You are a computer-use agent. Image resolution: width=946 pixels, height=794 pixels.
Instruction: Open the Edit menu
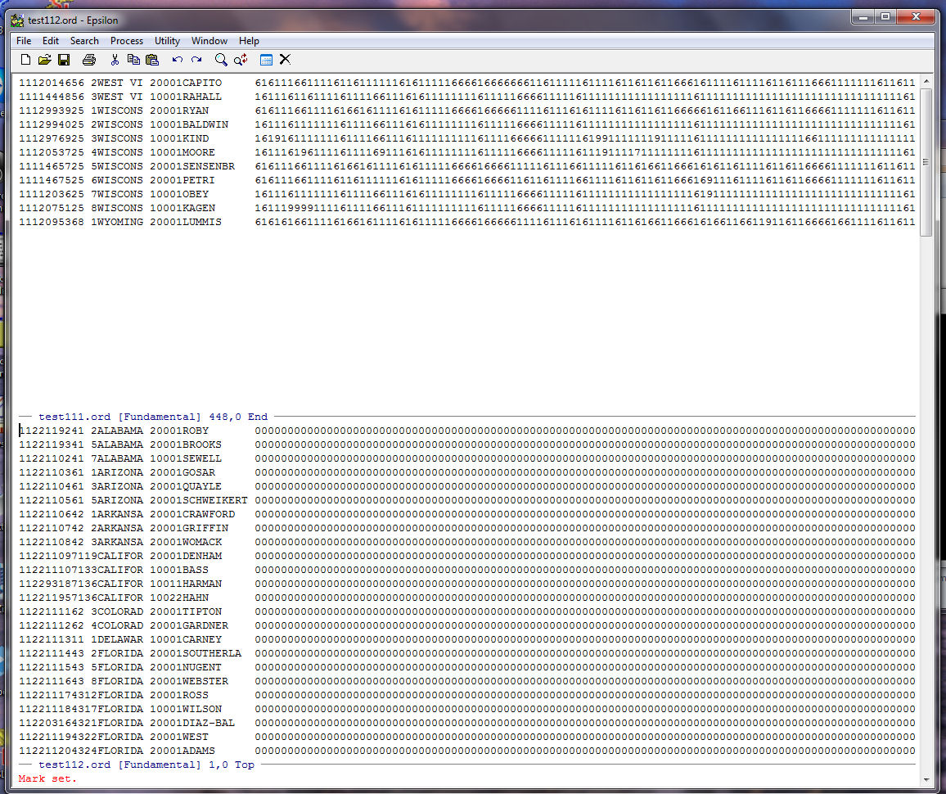(x=51, y=41)
